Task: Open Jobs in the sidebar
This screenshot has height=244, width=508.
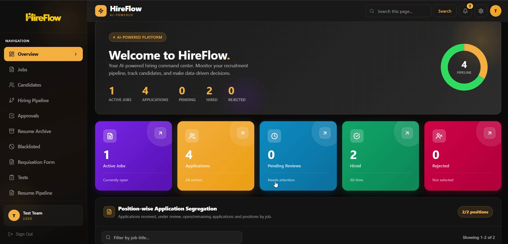Action: (x=43, y=69)
